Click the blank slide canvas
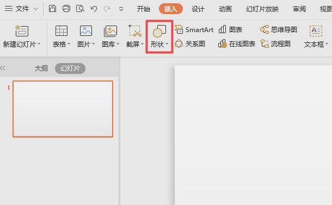Image resolution: width=332 pixels, height=205 pixels. [x=253, y=135]
